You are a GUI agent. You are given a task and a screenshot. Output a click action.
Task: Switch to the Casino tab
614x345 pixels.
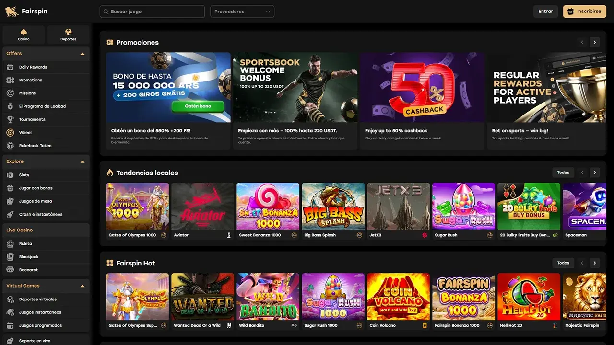[24, 34]
